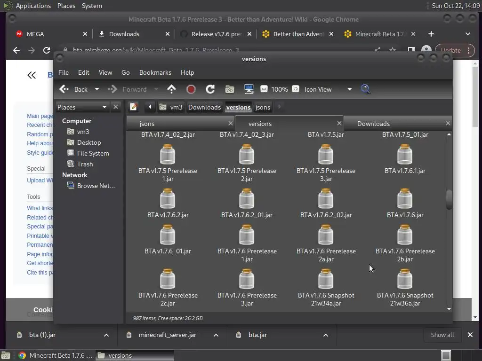Select BTA v1.7.6 Prerelease 3.jar jar icon
Image resolution: width=482 pixels, height=361 pixels.
pos(247,279)
